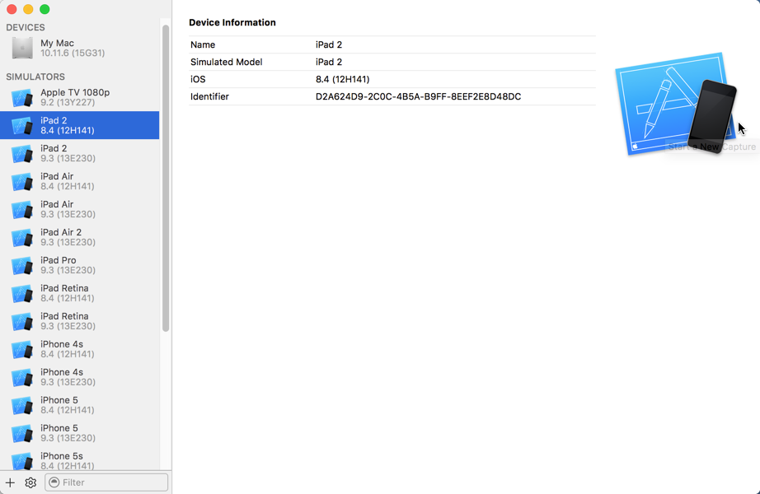Viewport: 760px width, 494px height.
Task: Focus the Filter text field
Action: (106, 482)
